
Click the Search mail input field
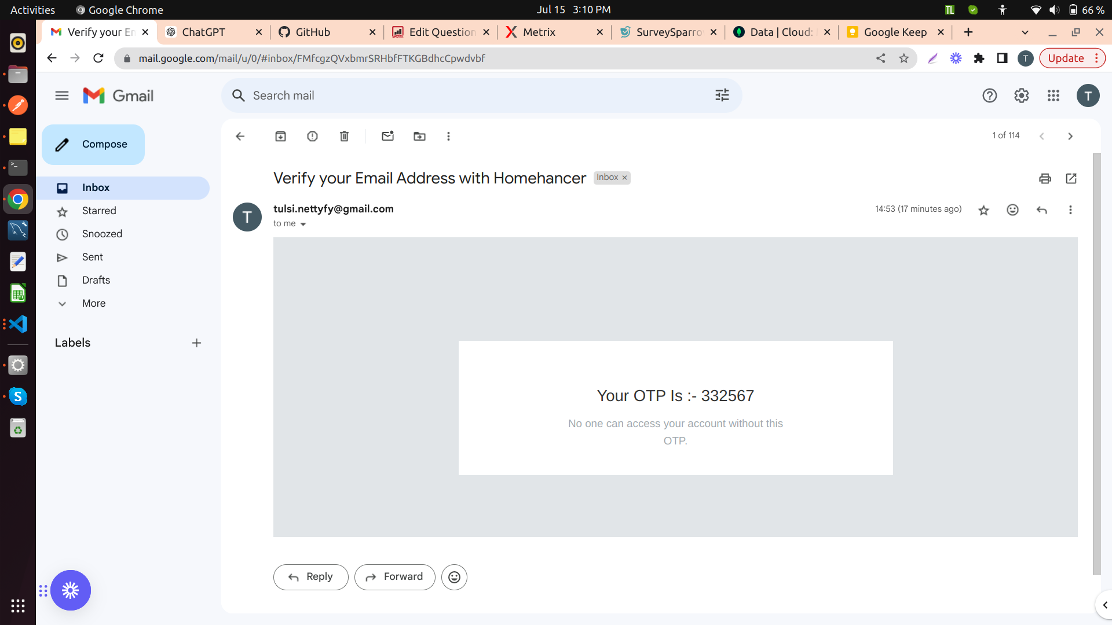pos(463,96)
